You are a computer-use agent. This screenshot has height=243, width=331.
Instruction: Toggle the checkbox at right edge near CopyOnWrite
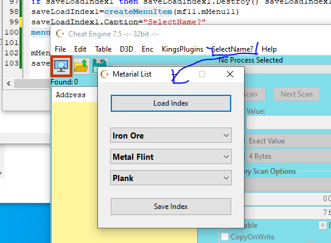click(x=322, y=225)
